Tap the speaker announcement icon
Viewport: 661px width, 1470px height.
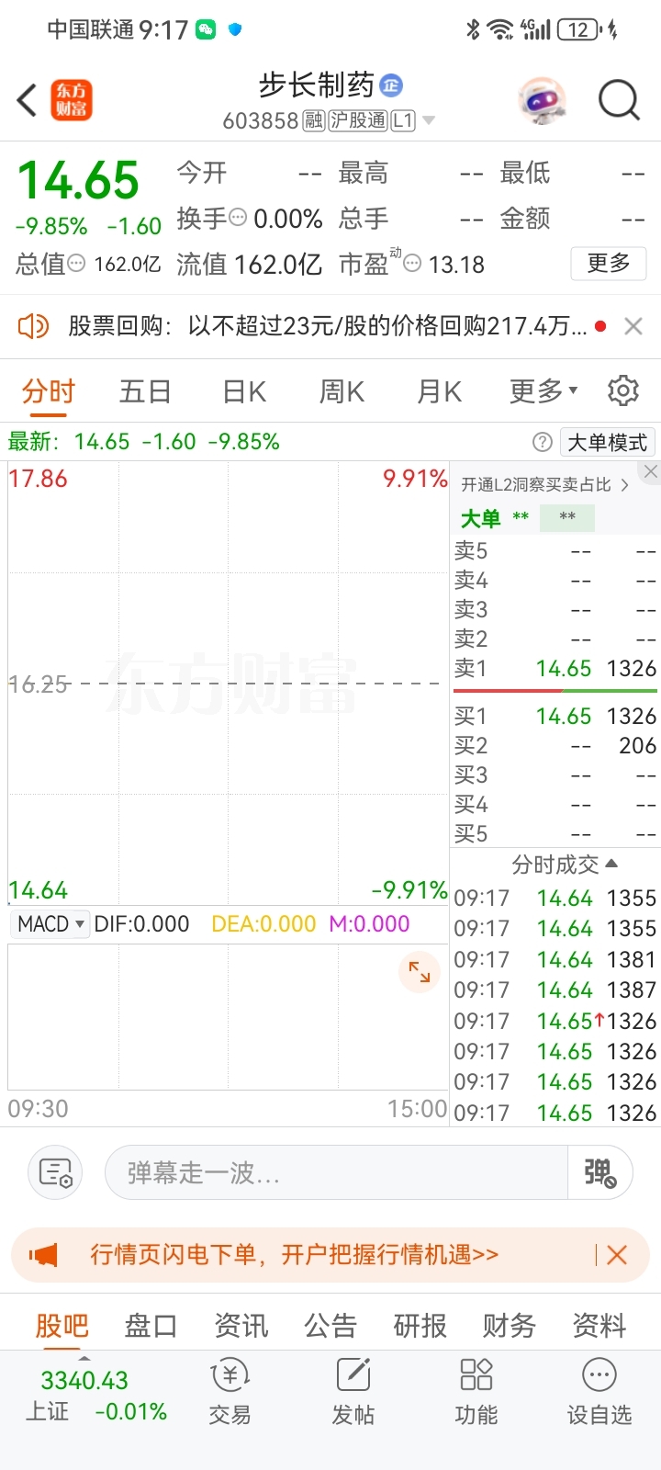(x=33, y=326)
